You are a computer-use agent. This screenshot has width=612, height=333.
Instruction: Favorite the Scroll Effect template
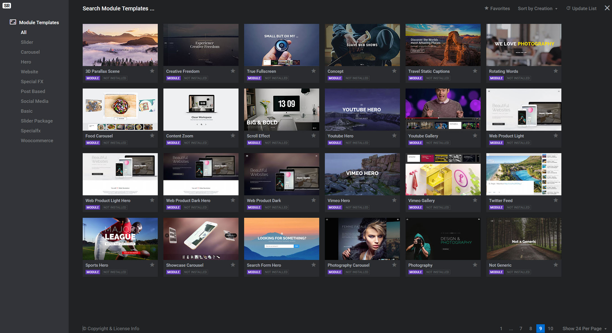314,135
